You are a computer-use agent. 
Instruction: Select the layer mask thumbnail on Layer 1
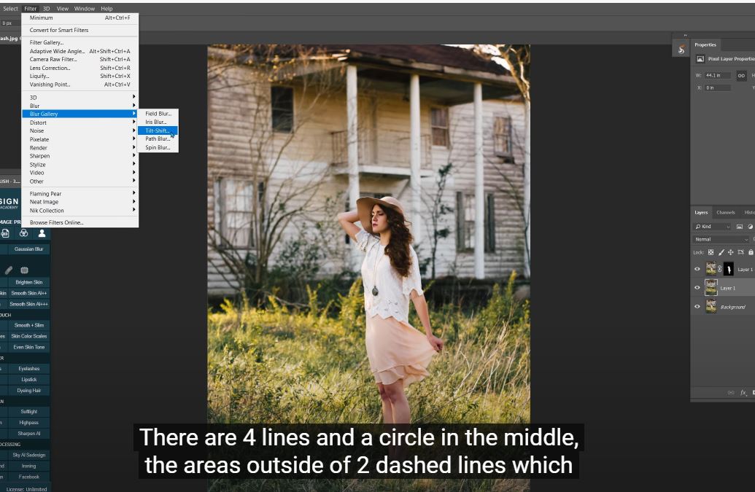click(x=729, y=270)
